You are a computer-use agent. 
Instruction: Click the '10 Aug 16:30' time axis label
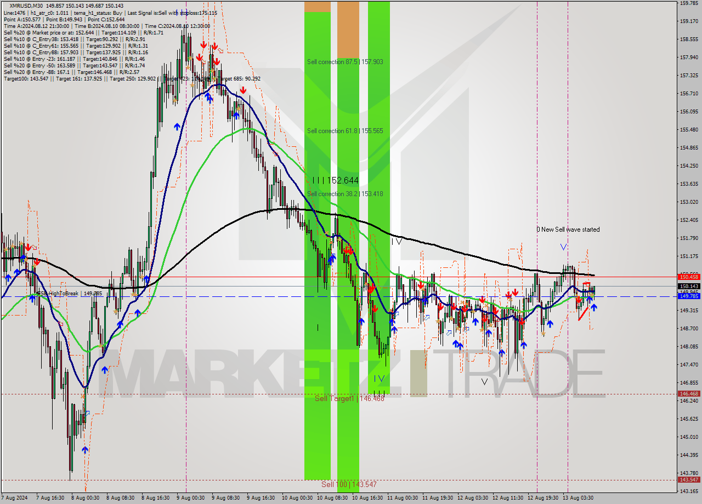tap(367, 498)
